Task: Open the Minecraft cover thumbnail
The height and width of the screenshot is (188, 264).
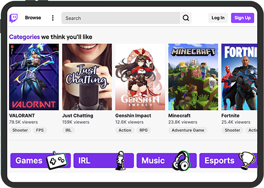Action: (193, 77)
